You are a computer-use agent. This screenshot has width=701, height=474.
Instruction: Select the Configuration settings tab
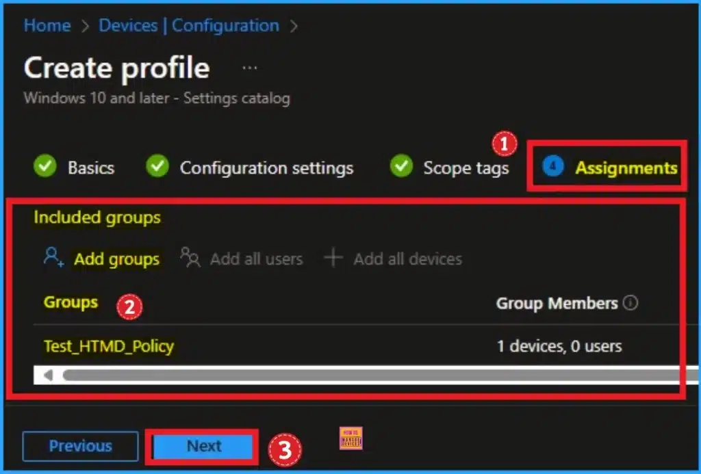(x=266, y=168)
